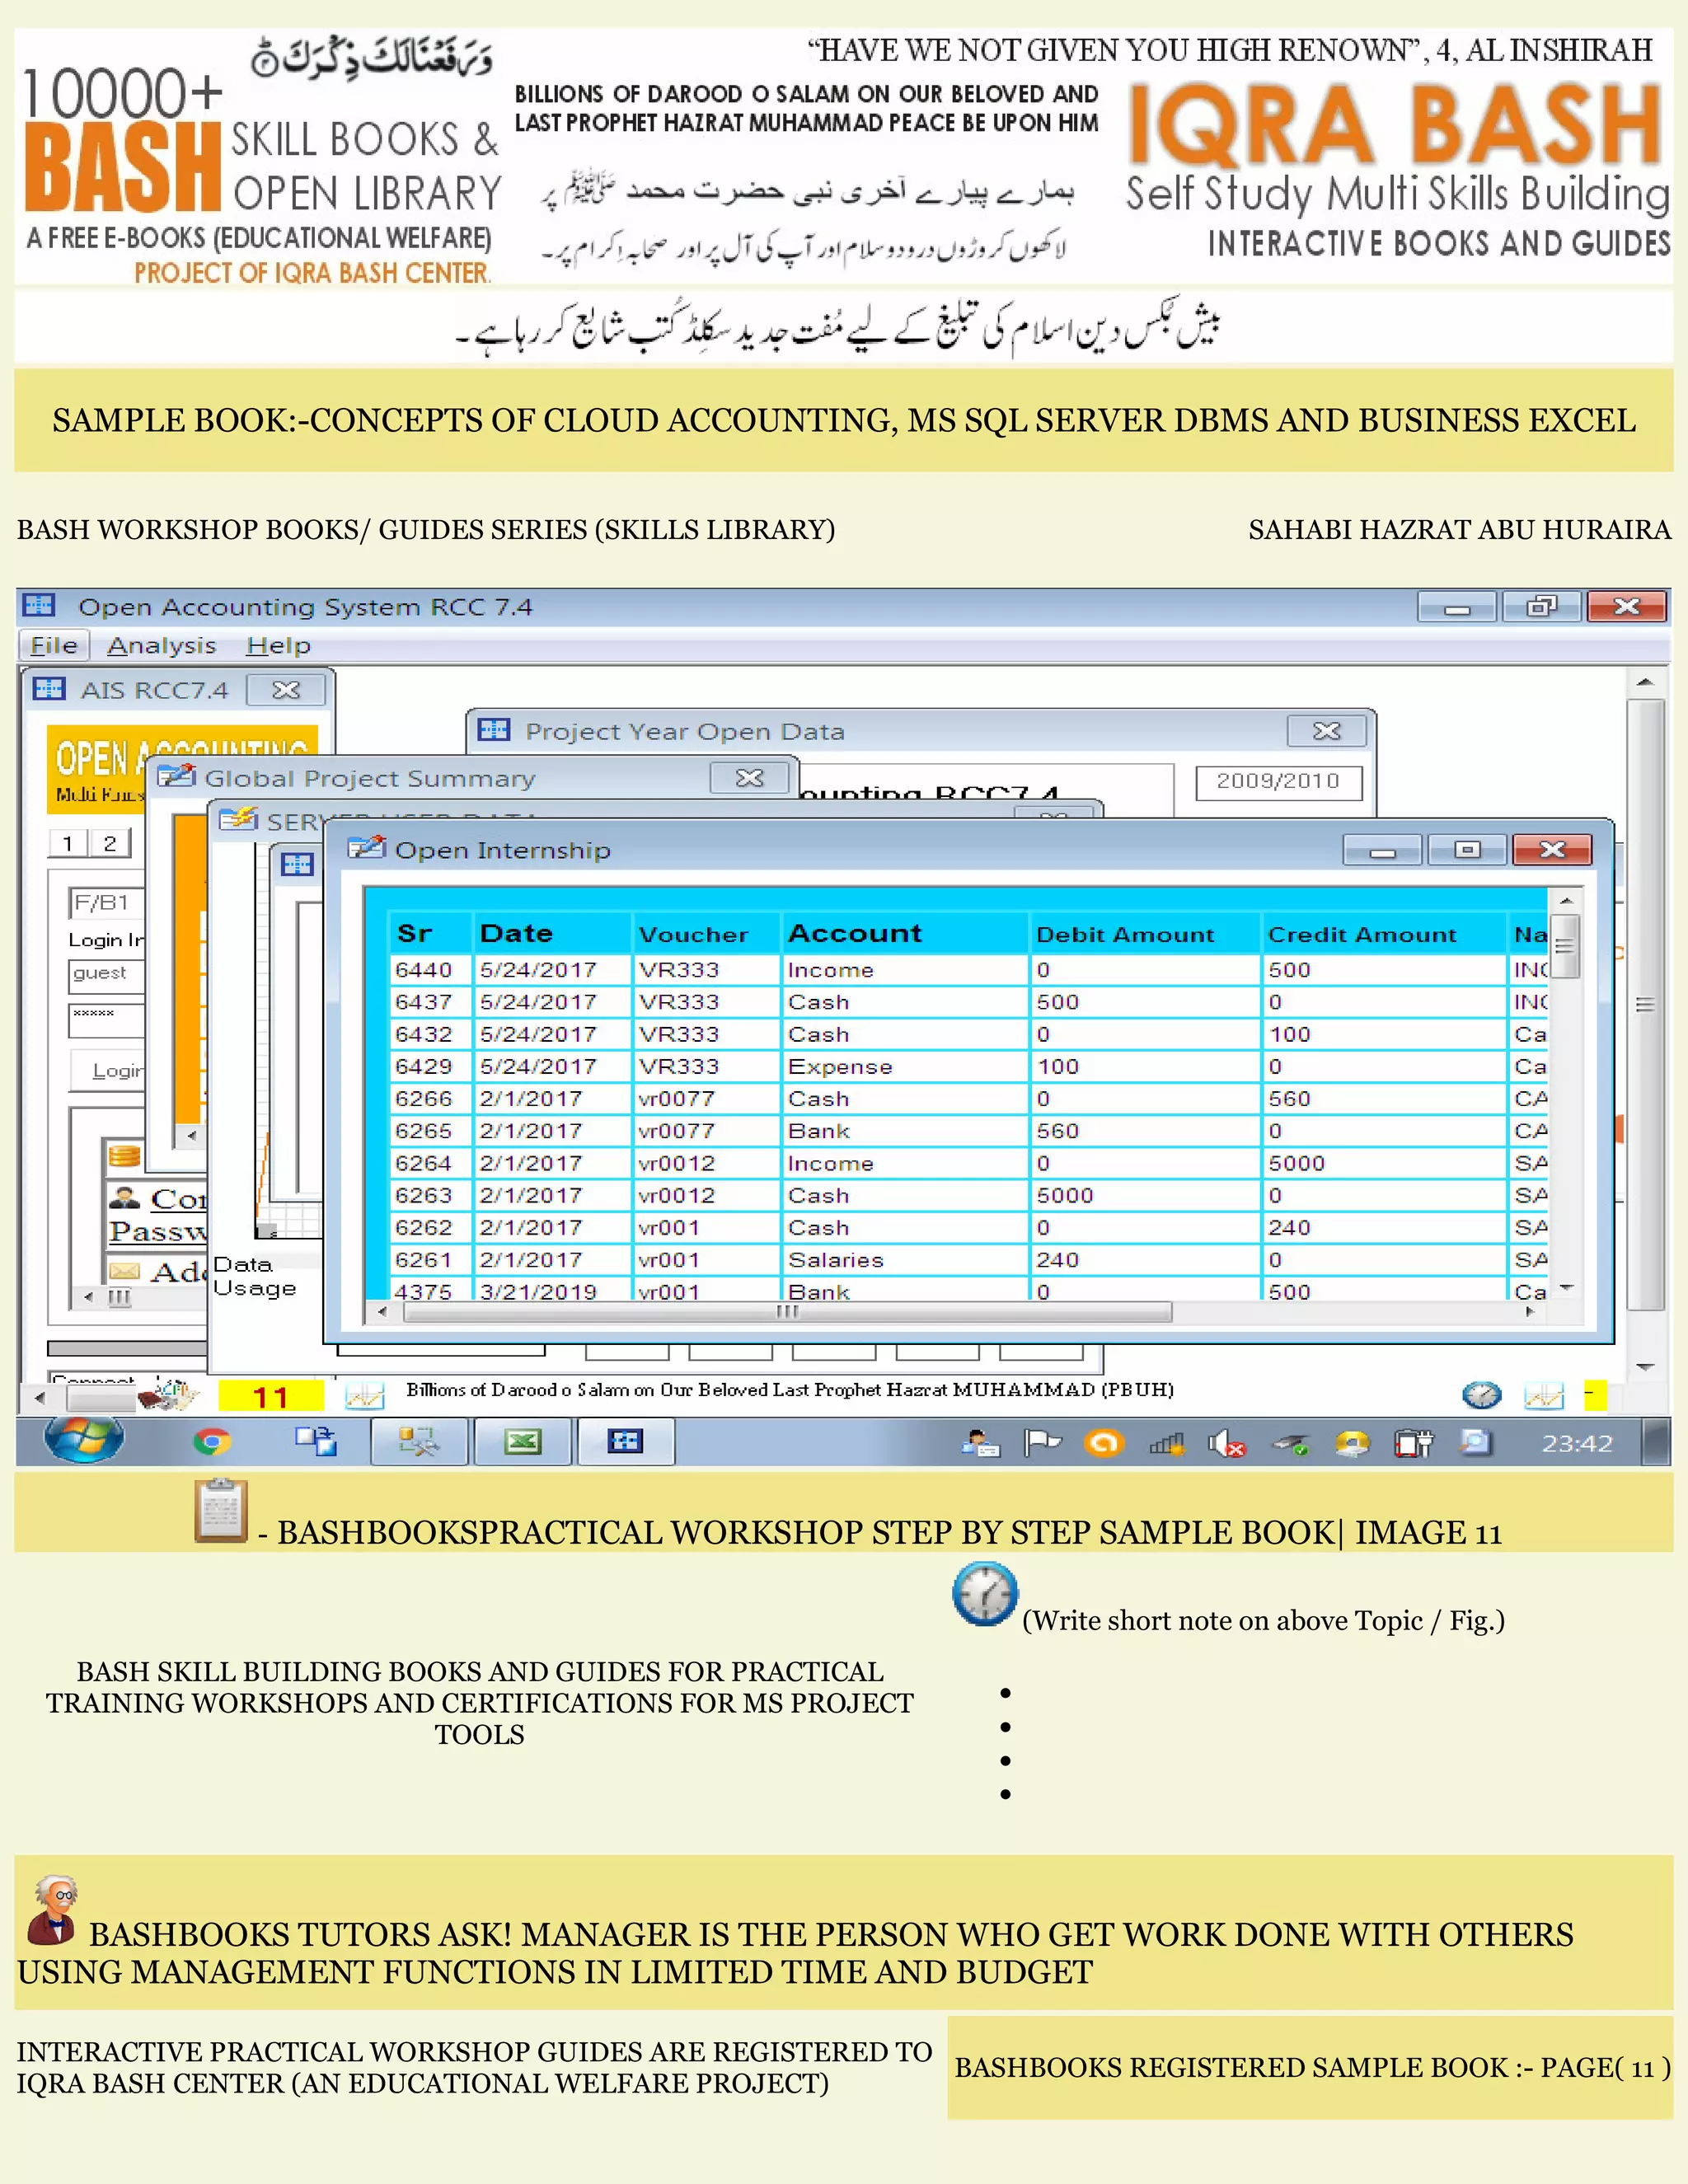The width and height of the screenshot is (1688, 2184).
Task: Click the Global Project Summary left scroll arrow
Action: [x=191, y=1136]
